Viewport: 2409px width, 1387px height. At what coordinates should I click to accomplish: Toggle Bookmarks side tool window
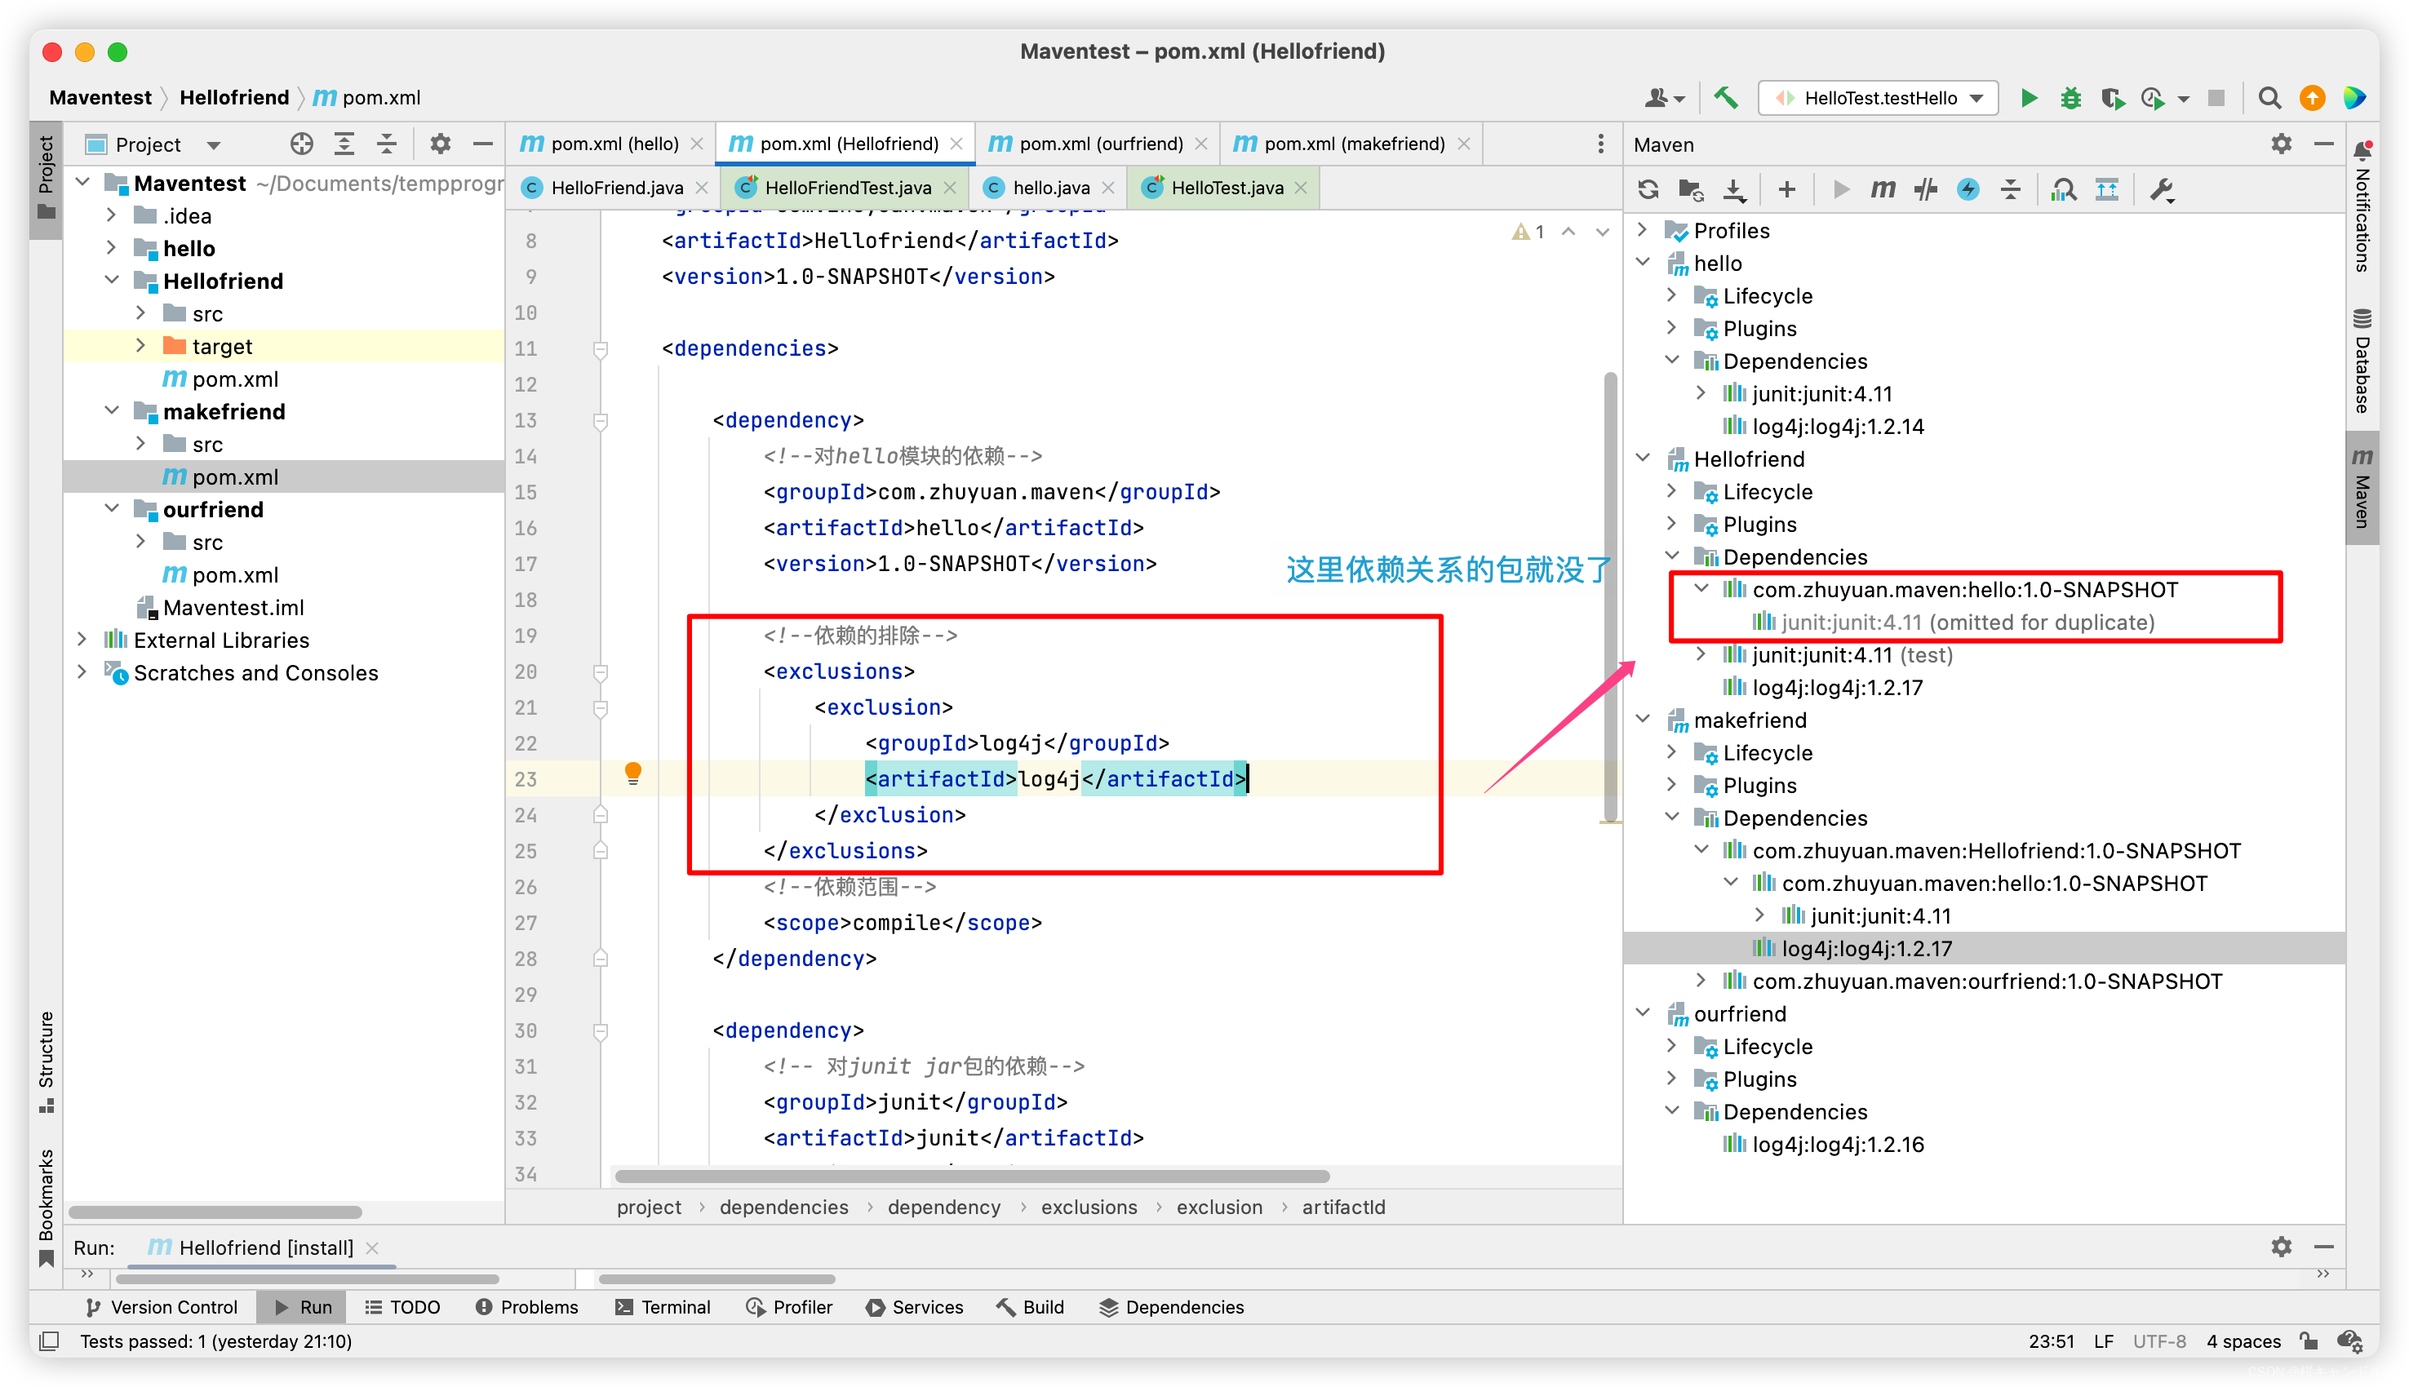(x=45, y=1208)
